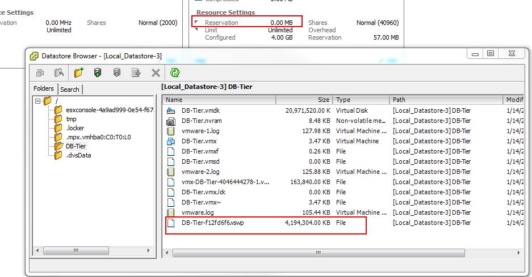
Task: Click the Reservation 0.00 MB value
Action: (281, 23)
